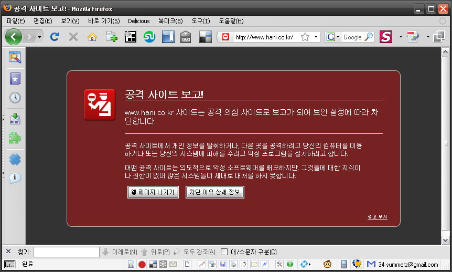Click the notepad with pencil toolbar icon
Image resolution: width=452 pixels, height=272 pixels.
(x=413, y=37)
